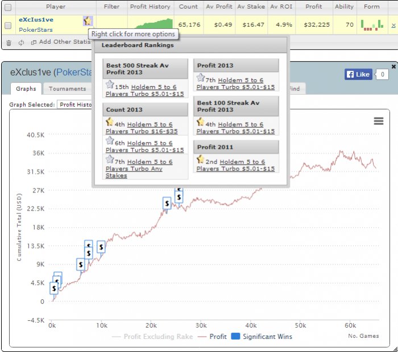The image size is (398, 352).
Task: Click the ability score 70
Action: [x=349, y=25]
